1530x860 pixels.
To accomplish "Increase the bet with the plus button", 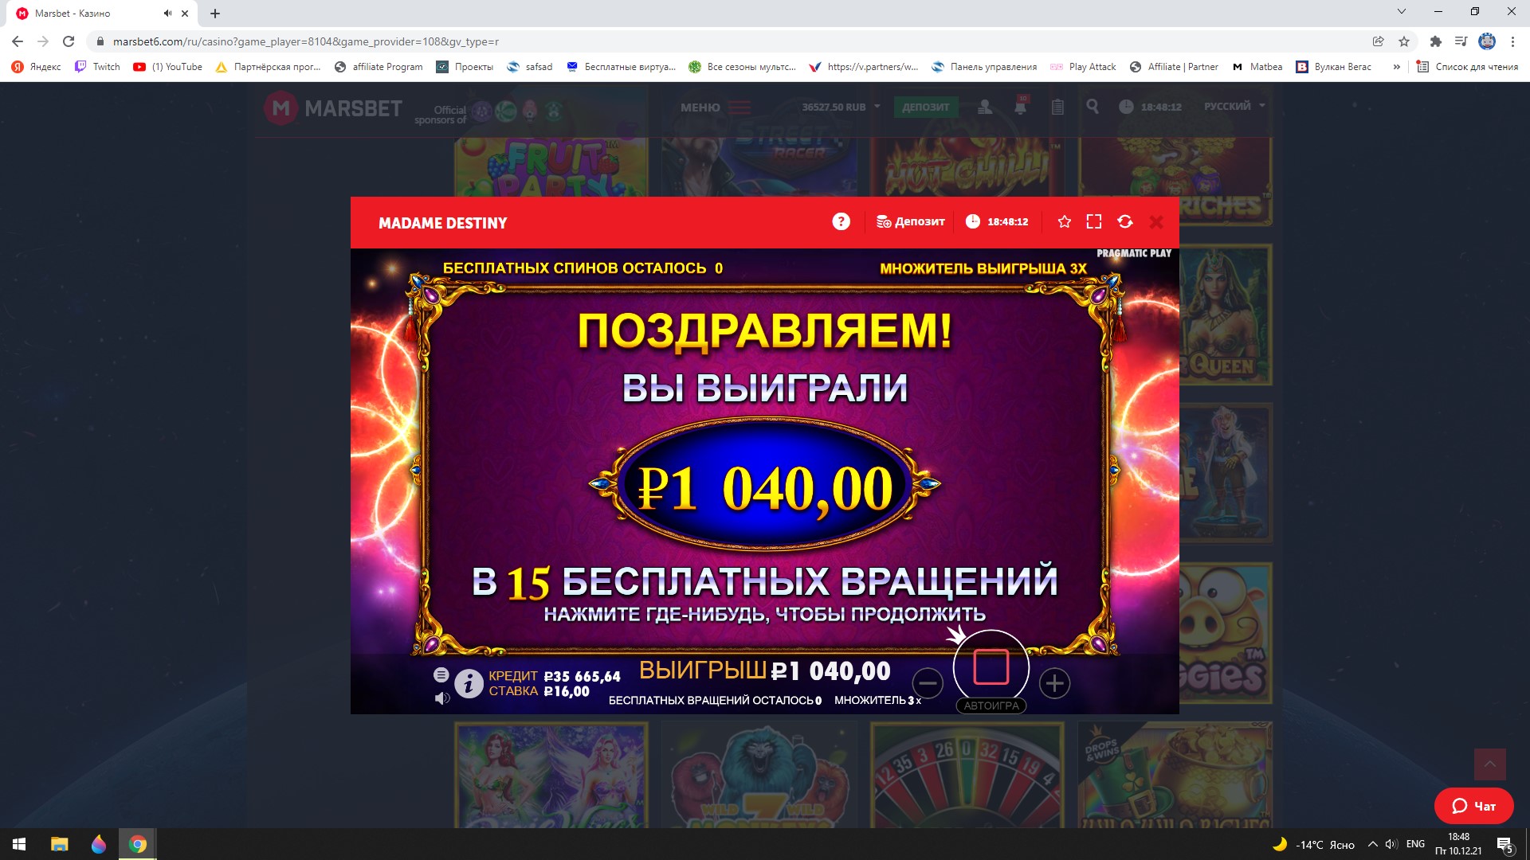I will click(x=1054, y=683).
